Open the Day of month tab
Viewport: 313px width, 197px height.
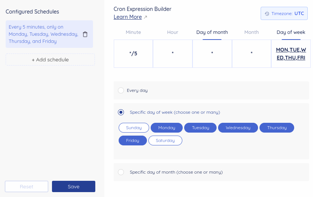pyautogui.click(x=212, y=32)
